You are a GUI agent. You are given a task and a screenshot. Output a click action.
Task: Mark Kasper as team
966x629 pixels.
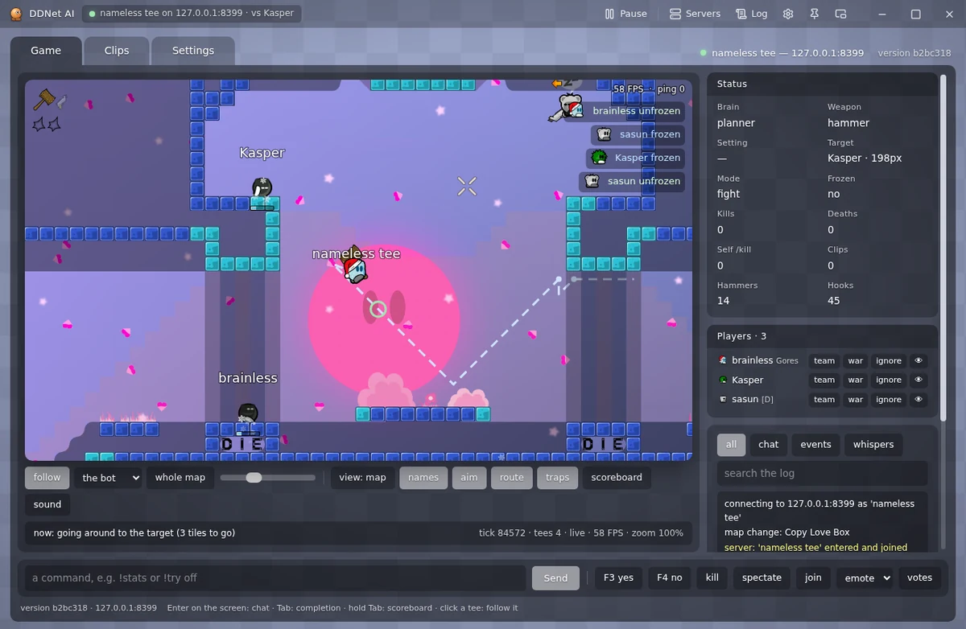point(824,380)
